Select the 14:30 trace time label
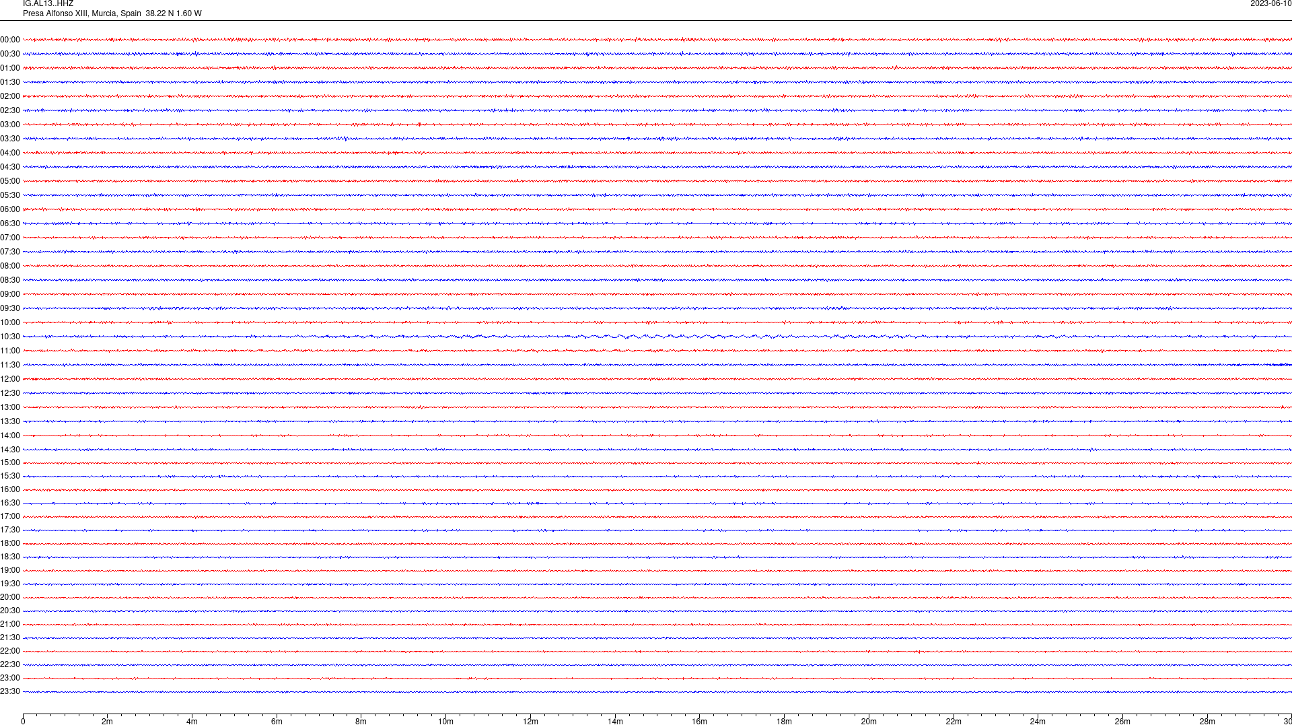 [10, 450]
